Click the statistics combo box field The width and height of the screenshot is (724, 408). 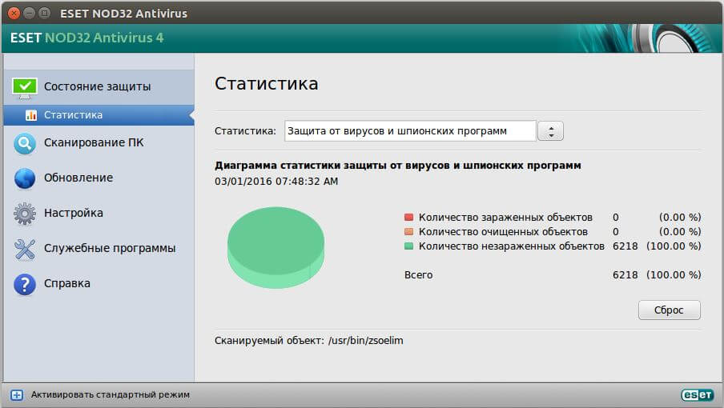click(411, 131)
